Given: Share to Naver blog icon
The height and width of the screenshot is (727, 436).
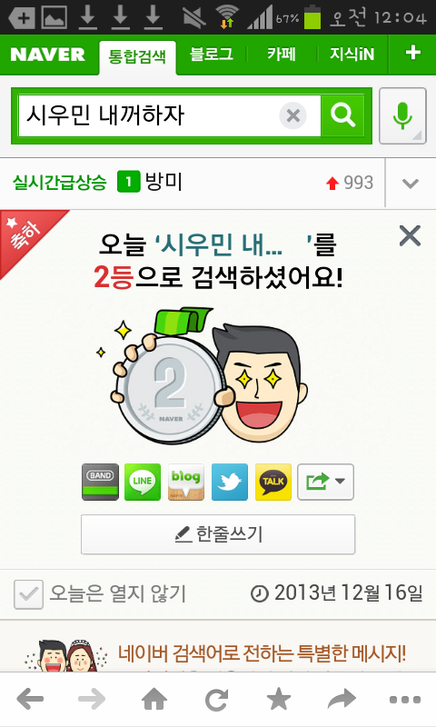Looking at the screenshot, I should click(186, 483).
